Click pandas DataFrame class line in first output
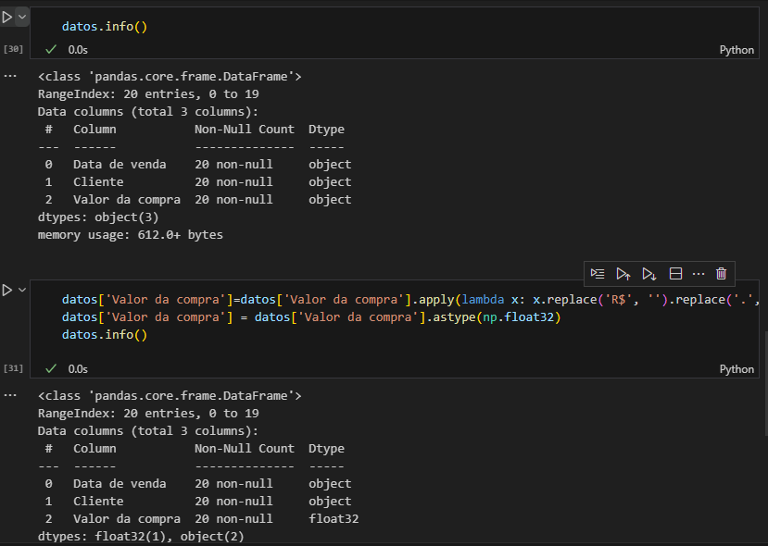Viewport: 768px width, 546px height. pyautogui.click(x=170, y=76)
